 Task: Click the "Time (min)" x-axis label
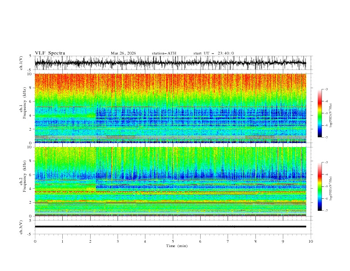click(177, 246)
